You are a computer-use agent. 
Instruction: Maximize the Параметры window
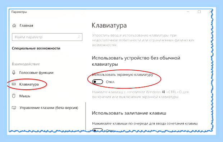[199, 12]
